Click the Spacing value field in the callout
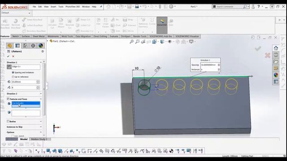The image size is (287, 161). pos(209,65)
